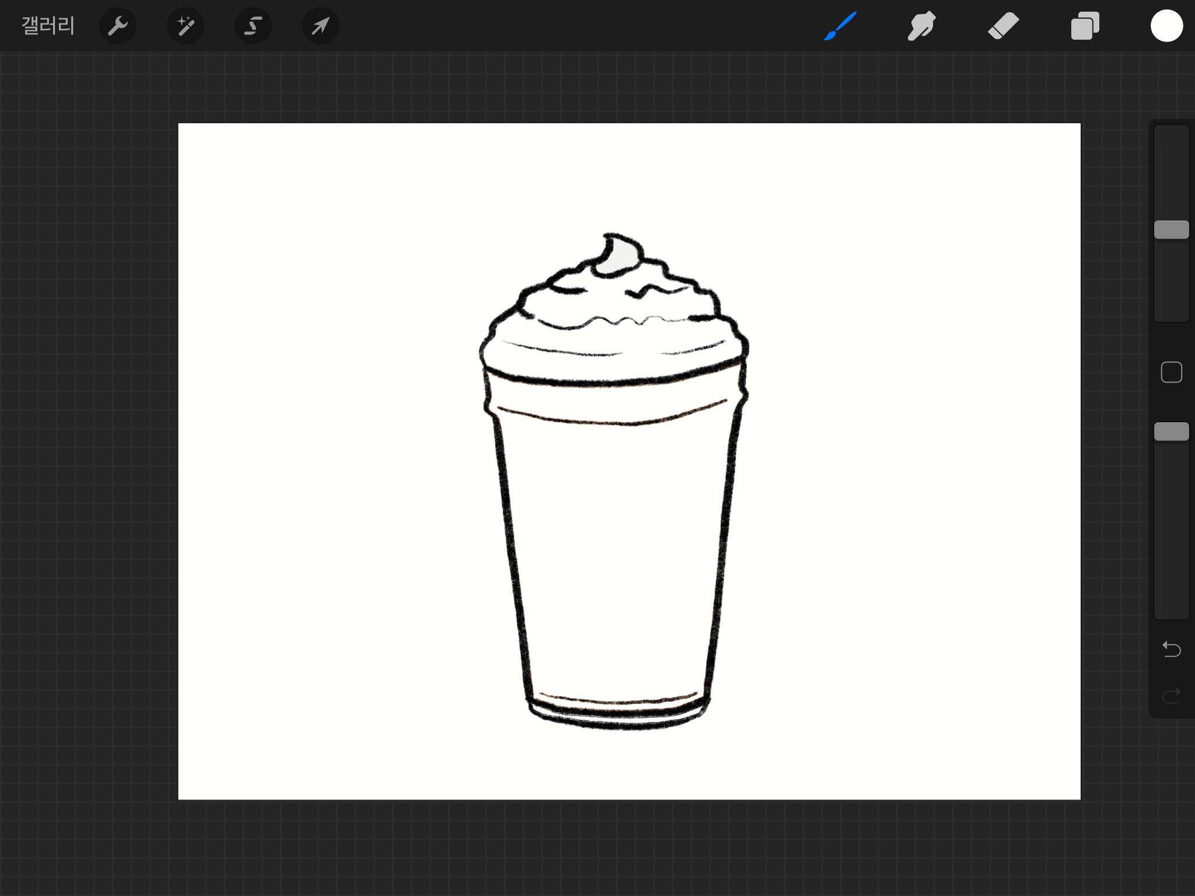The width and height of the screenshot is (1195, 896).
Task: Select the Eraser tool
Action: pos(1003,26)
